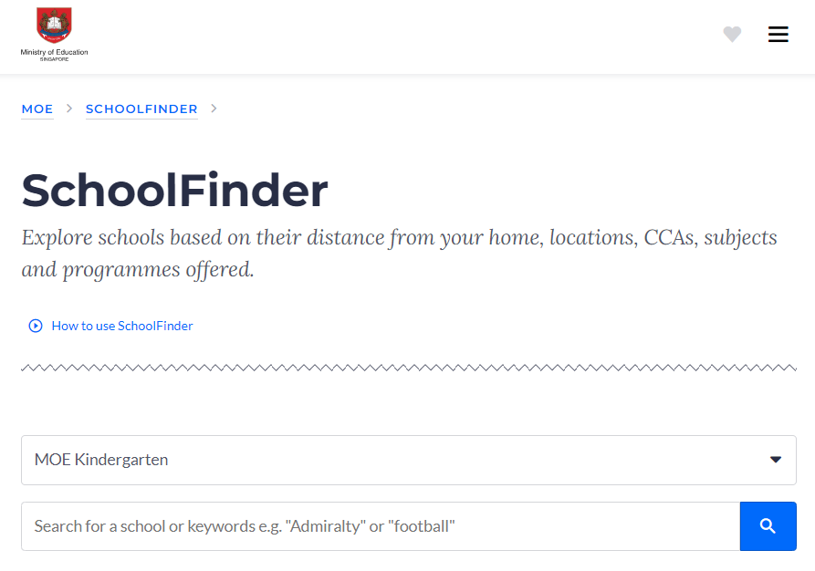The height and width of the screenshot is (571, 815).
Task: Click the magnifying glass search button
Action: tap(768, 526)
